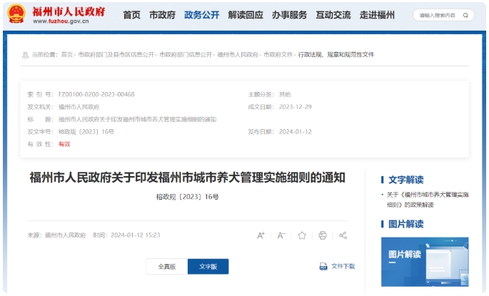Click the printer icon
Image resolution: width=489 pixels, height=296 pixels.
[323, 235]
